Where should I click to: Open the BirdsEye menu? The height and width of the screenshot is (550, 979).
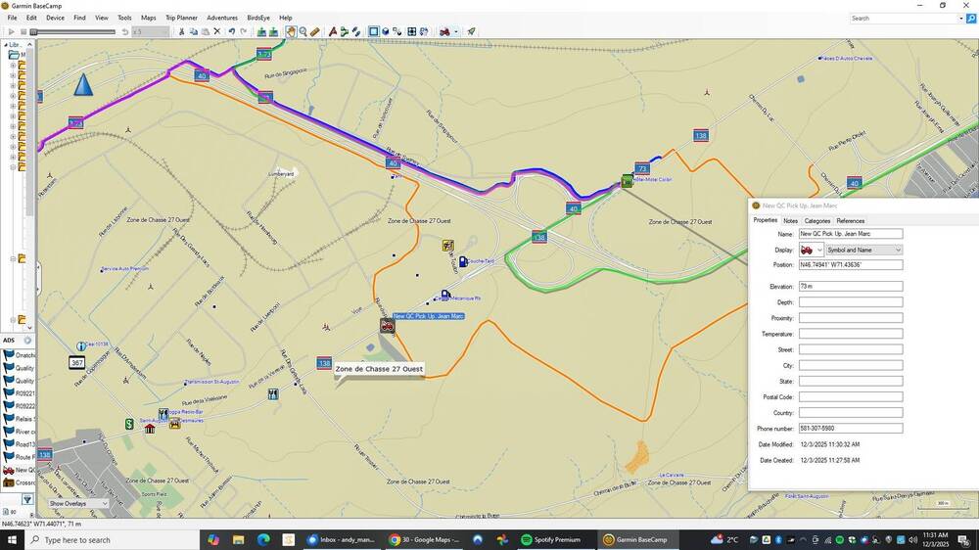(258, 18)
